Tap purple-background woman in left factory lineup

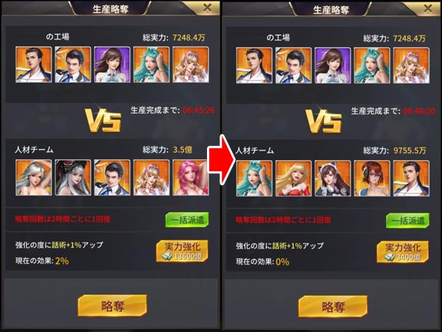tap(112, 65)
